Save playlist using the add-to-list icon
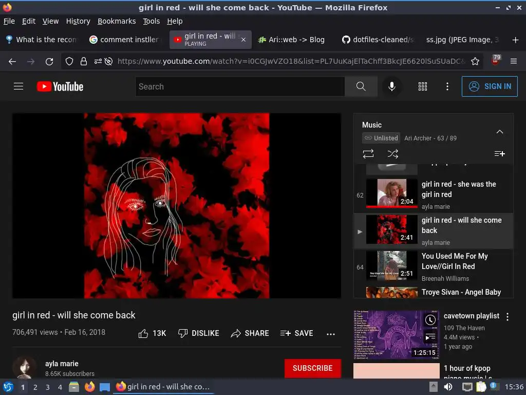The image size is (526, 395). 499,153
